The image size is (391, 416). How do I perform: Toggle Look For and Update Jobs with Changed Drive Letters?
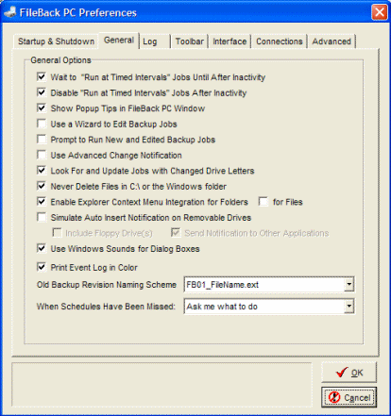(x=42, y=171)
